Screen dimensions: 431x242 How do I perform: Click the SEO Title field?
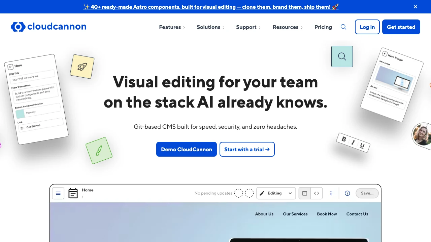tap(33, 76)
